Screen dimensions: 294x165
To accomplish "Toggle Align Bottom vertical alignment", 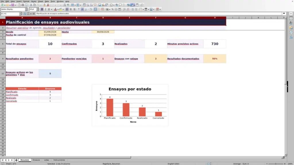I will (x=86, y=9).
